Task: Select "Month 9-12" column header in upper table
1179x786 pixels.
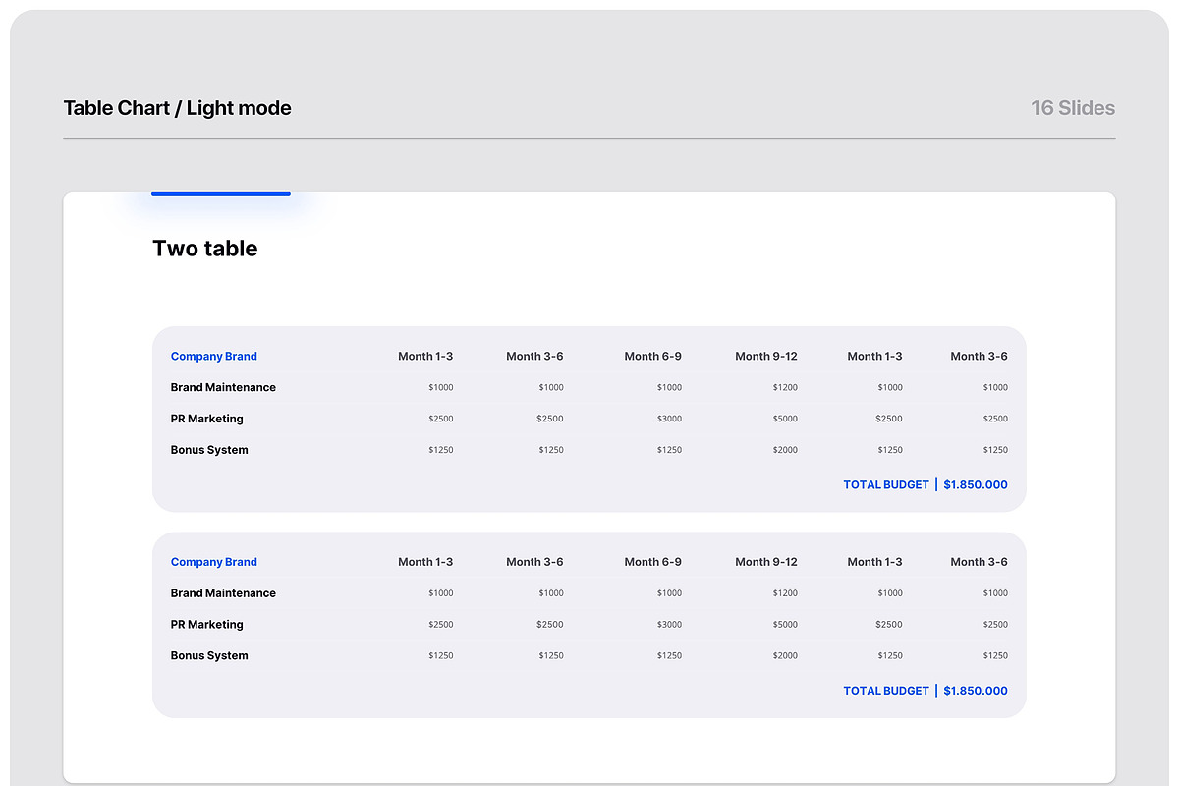Action: pyautogui.click(x=766, y=357)
